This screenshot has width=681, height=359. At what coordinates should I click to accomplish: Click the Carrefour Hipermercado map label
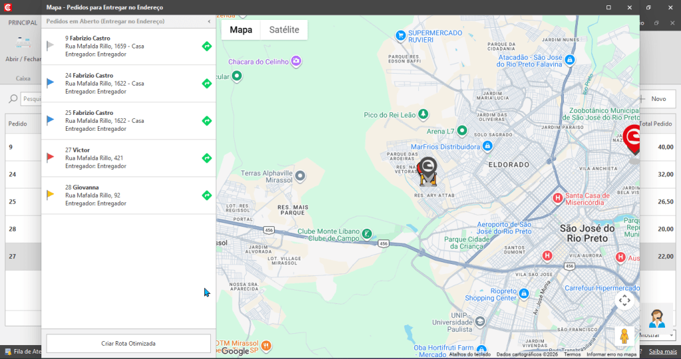[602, 288]
